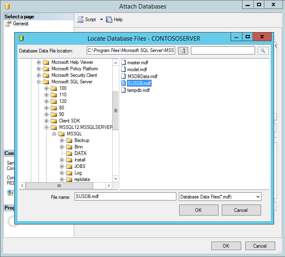Select the 80 folder in the tree
285x257 pixels.
pos(62,108)
